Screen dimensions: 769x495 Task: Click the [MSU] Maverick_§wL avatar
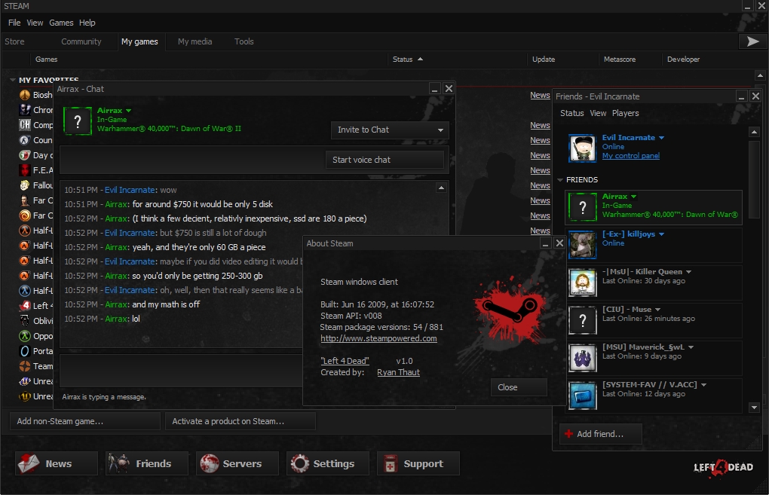pyautogui.click(x=582, y=357)
